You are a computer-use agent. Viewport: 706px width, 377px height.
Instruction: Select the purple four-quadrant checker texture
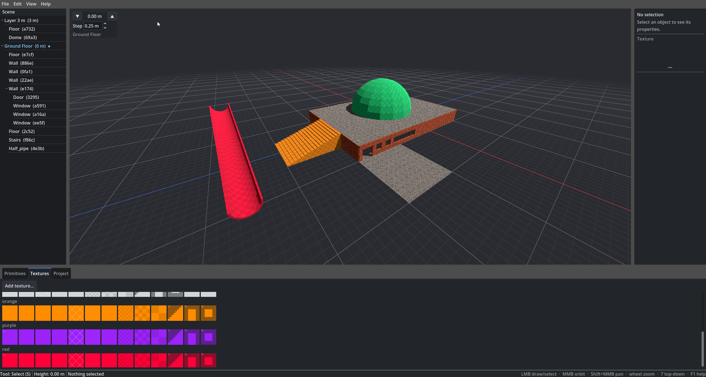(159, 337)
